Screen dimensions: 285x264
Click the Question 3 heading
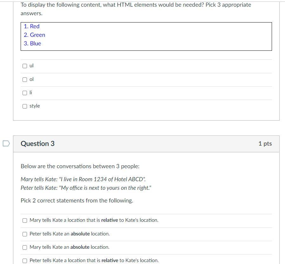tap(37, 144)
